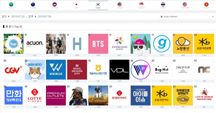Click the Australia flag icon
The image size is (216, 113).
tap(33, 5)
